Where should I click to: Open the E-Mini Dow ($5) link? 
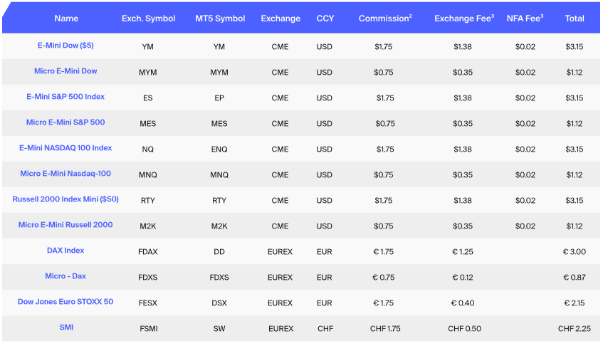[65, 46]
